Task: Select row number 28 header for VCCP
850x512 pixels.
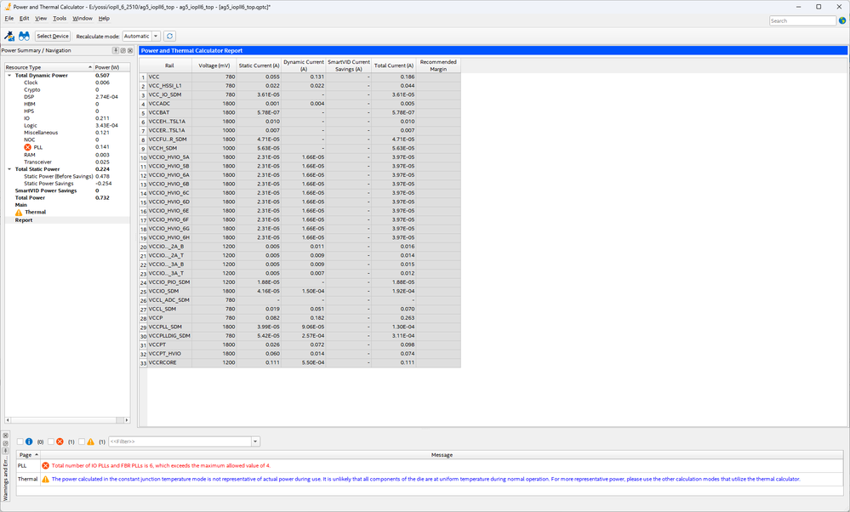Action: 143,318
